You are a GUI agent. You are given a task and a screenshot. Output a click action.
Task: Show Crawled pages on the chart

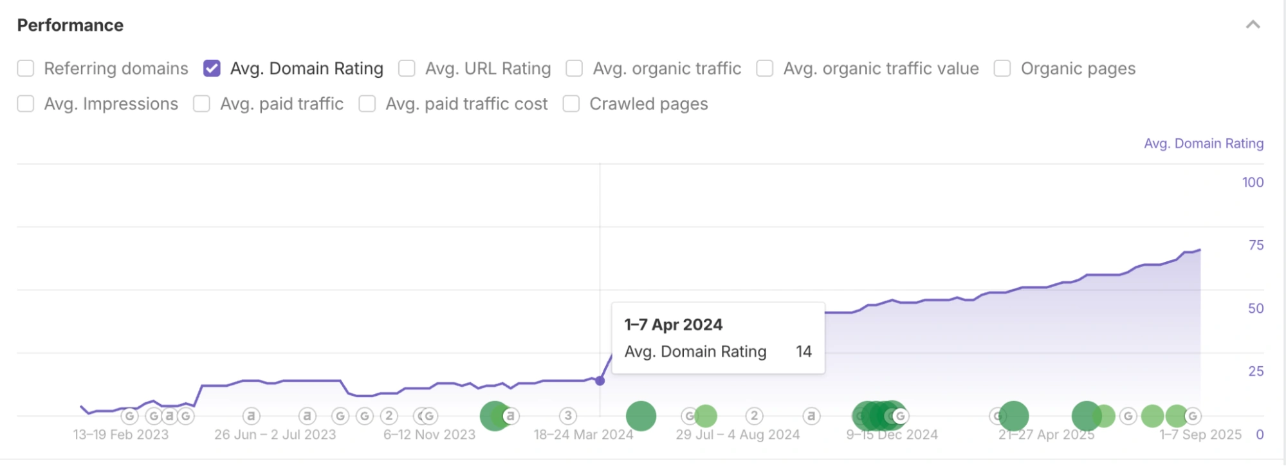pyautogui.click(x=571, y=104)
